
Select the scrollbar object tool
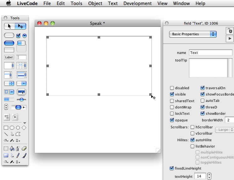(x=19, y=107)
